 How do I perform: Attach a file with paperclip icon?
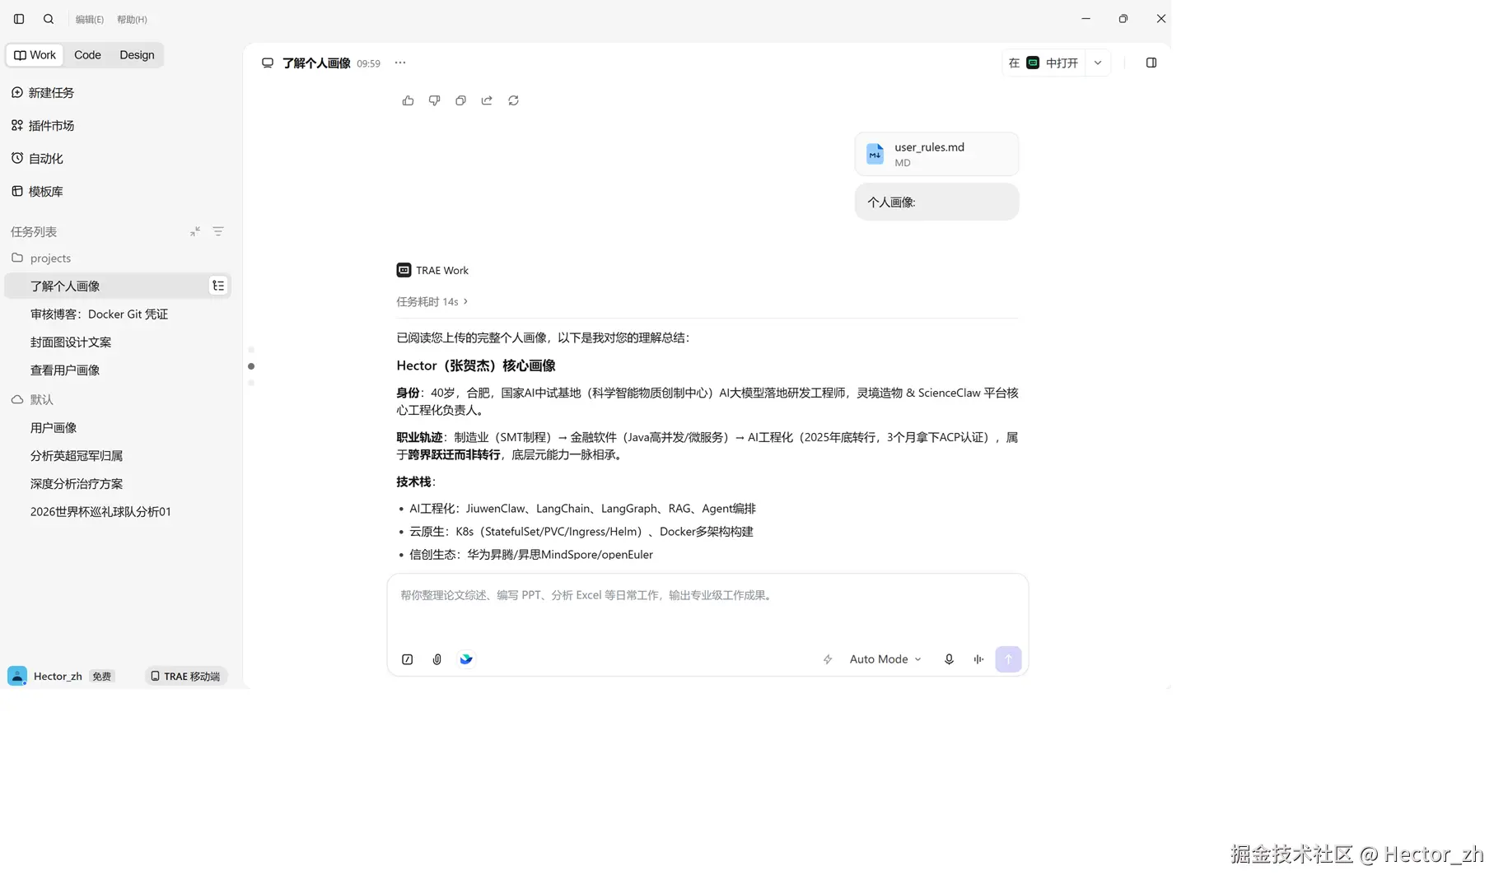437,660
